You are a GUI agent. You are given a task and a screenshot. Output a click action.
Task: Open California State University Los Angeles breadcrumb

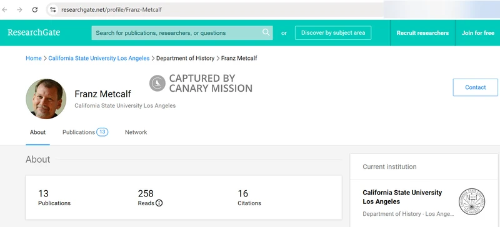[99, 58]
